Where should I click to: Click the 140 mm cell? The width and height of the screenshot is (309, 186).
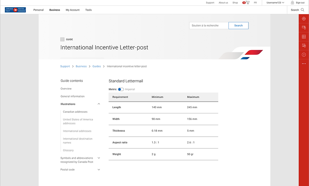coord(157,107)
